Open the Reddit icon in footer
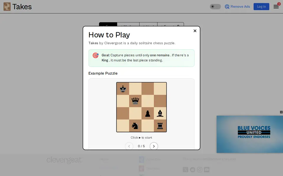 [192, 170]
